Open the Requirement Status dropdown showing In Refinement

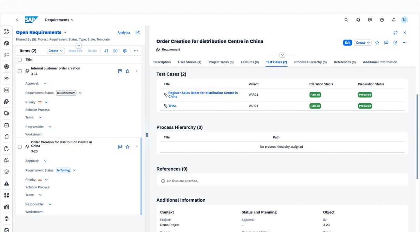[80, 93]
